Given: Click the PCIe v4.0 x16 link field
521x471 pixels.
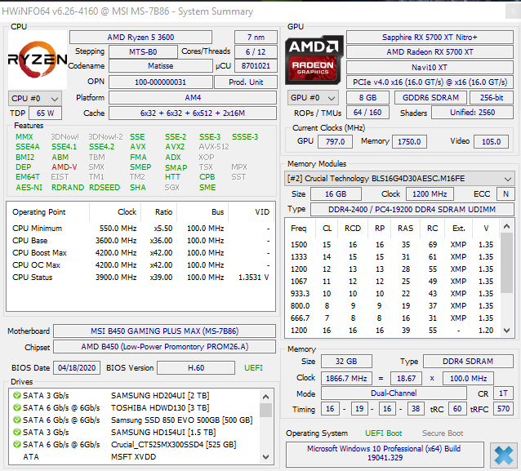Looking at the screenshot, I should click(x=430, y=82).
